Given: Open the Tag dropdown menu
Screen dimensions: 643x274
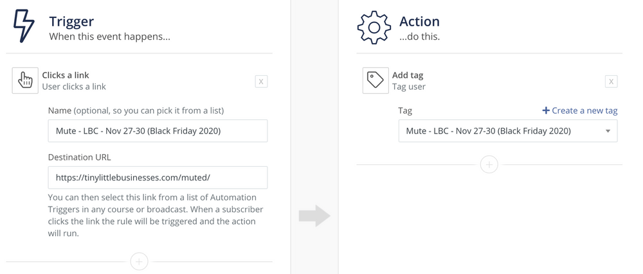Looking at the screenshot, I should 508,131.
